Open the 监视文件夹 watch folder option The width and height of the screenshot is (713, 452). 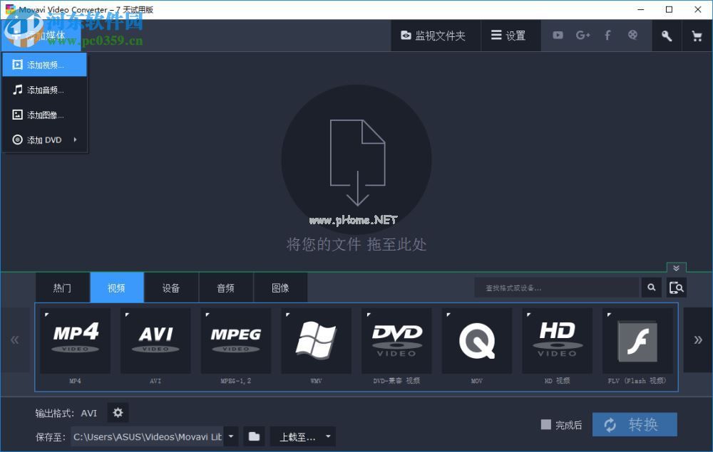point(436,35)
